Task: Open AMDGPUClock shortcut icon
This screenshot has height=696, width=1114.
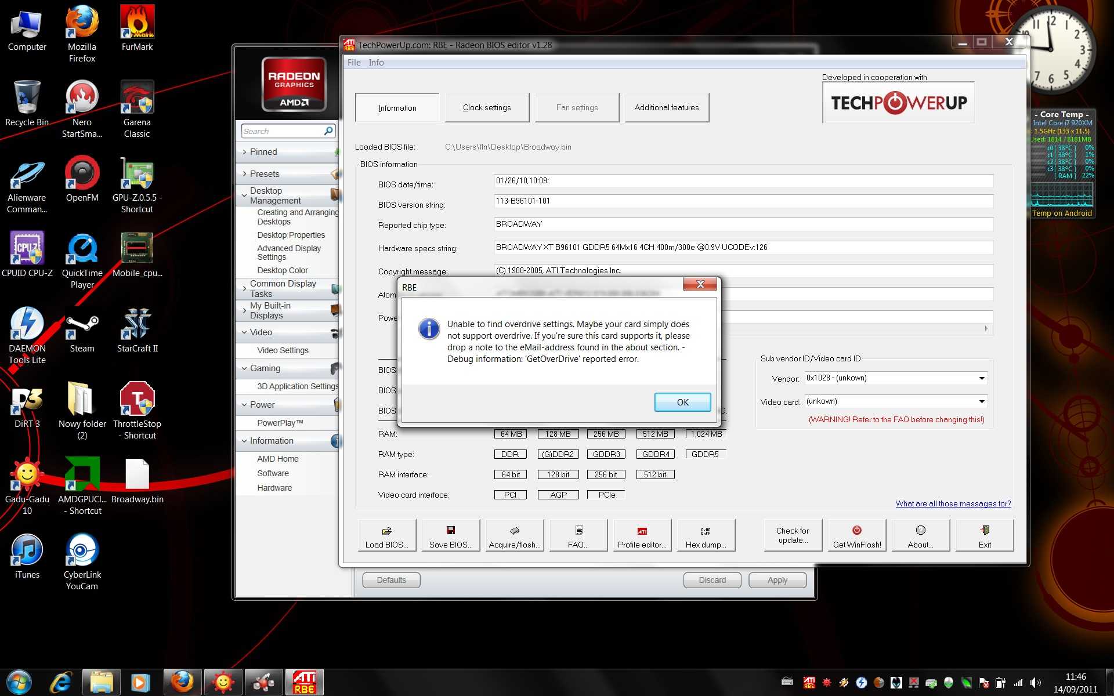Action: (82, 486)
